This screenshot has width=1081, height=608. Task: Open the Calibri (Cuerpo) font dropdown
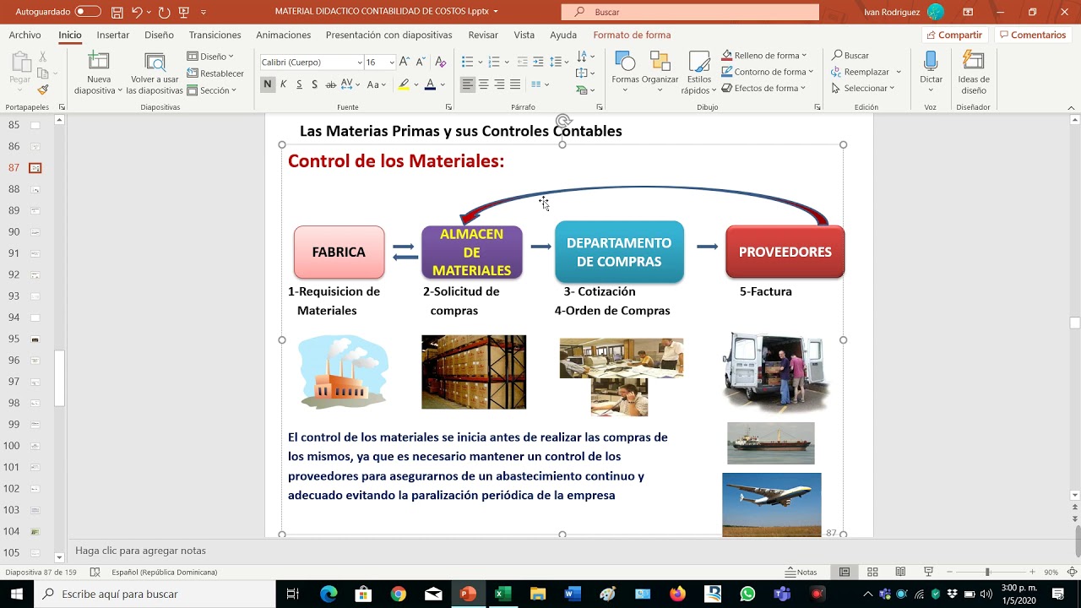pyautogui.click(x=358, y=62)
